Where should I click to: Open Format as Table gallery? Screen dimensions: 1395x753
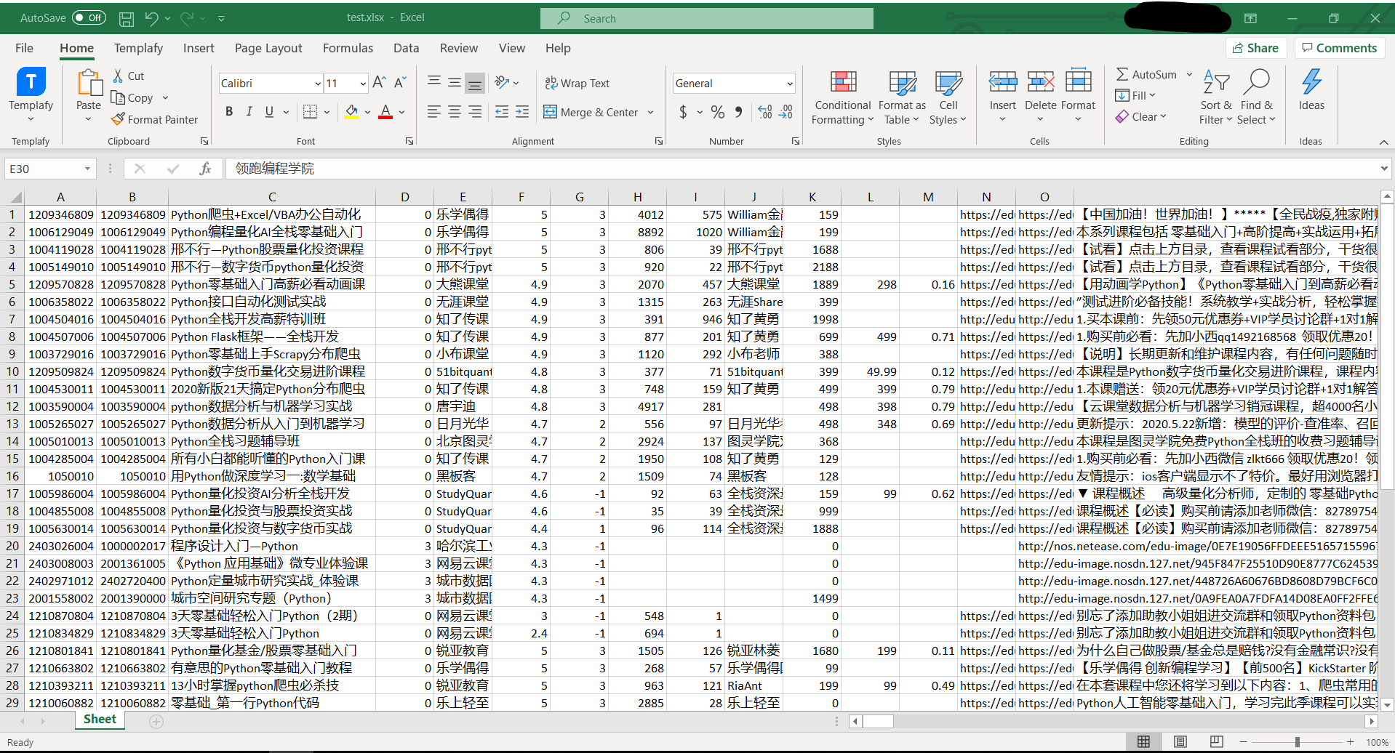(x=902, y=98)
